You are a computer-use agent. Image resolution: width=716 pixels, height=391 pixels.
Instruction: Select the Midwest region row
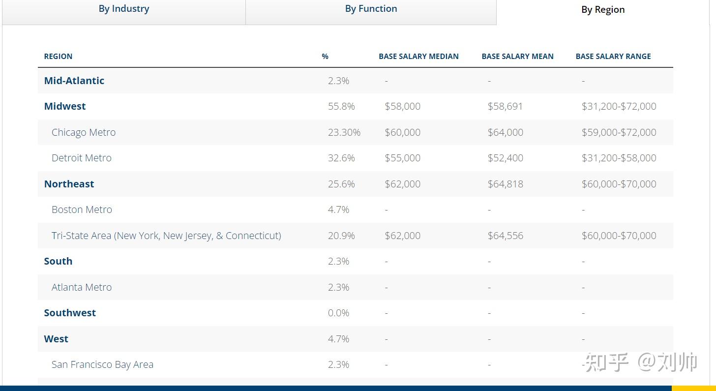(x=356, y=106)
